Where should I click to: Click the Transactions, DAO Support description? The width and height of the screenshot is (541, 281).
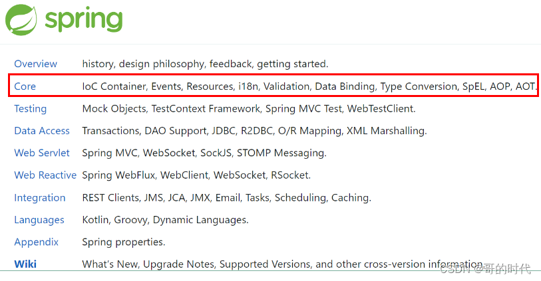click(254, 131)
